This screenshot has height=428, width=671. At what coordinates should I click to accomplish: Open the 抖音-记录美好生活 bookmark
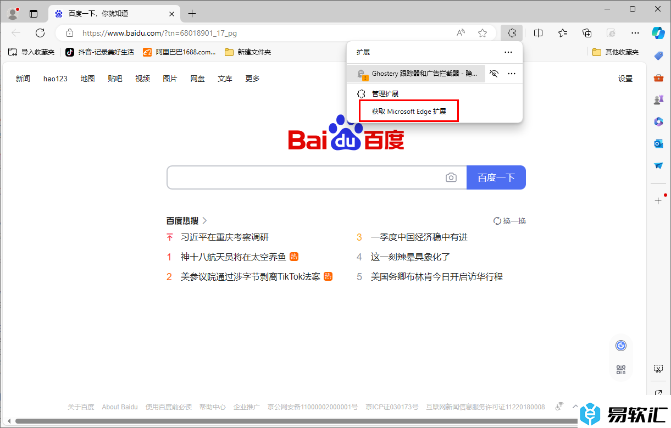[x=100, y=52]
